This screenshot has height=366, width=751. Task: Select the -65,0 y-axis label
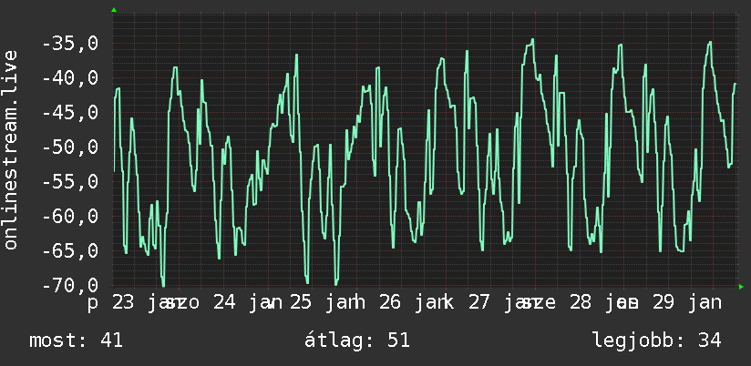pos(70,250)
